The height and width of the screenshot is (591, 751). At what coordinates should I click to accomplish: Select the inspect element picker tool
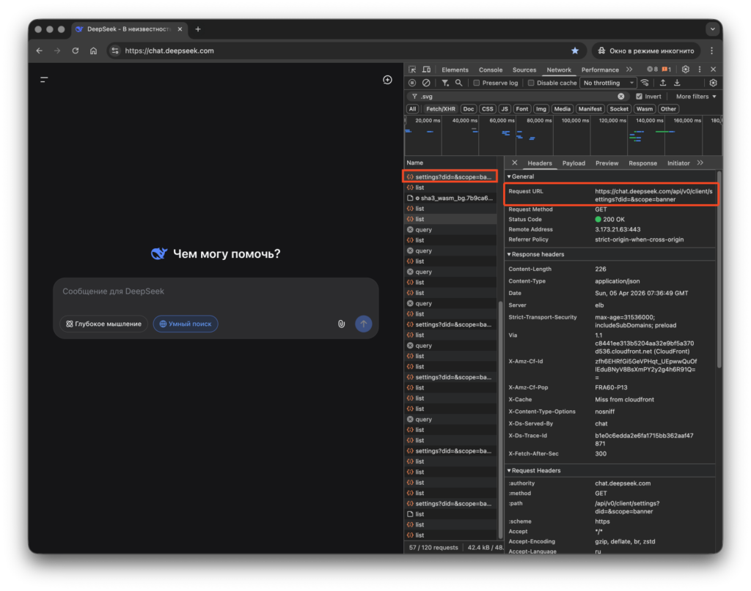click(x=412, y=70)
